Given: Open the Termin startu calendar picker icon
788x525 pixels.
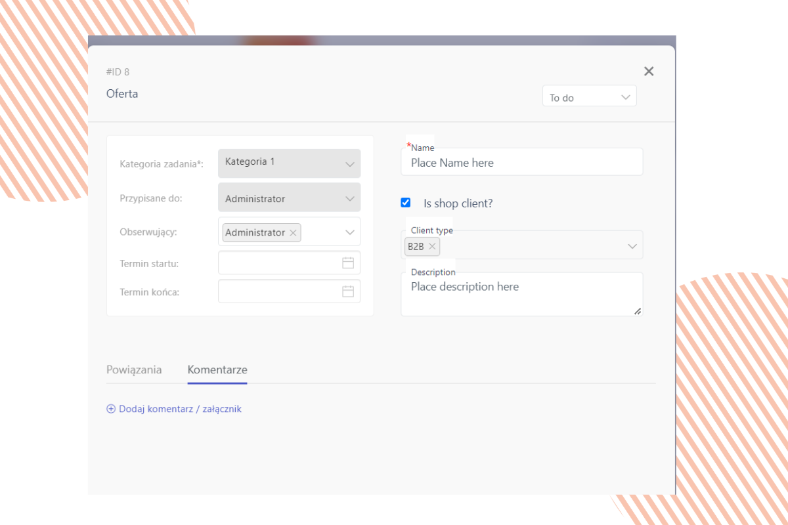Looking at the screenshot, I should click(348, 262).
